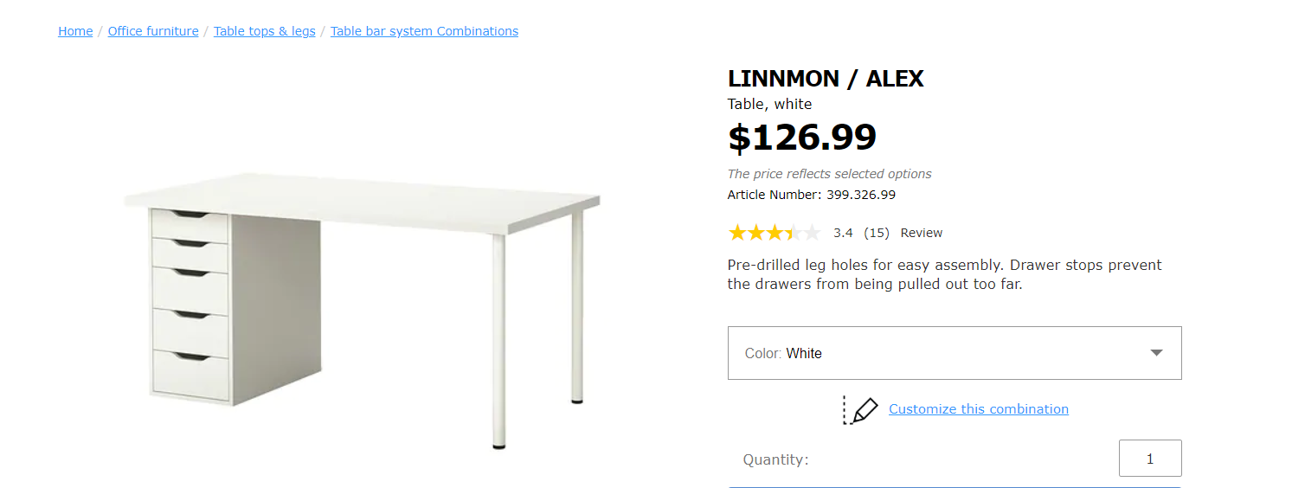Navigate to Table tops & legs

[x=264, y=31]
